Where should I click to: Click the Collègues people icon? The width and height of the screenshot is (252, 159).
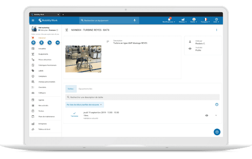point(33,93)
